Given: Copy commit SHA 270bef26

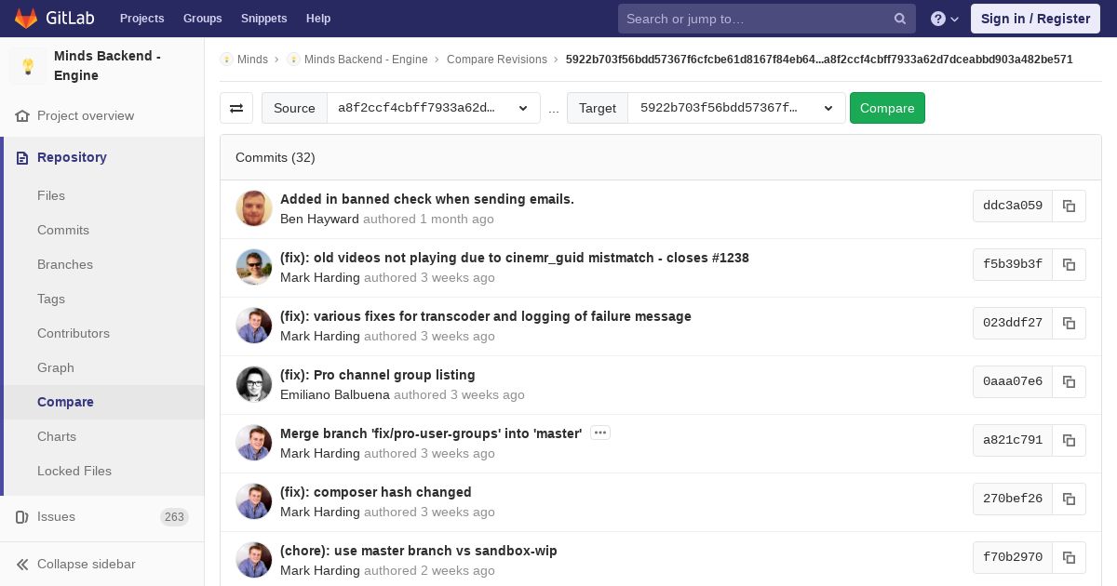Looking at the screenshot, I should (x=1069, y=499).
